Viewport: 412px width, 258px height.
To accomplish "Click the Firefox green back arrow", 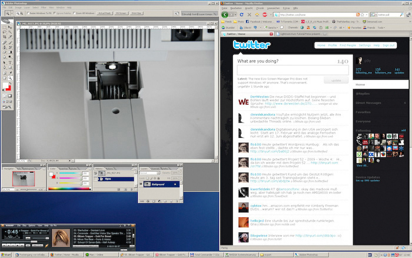I will [x=225, y=15].
